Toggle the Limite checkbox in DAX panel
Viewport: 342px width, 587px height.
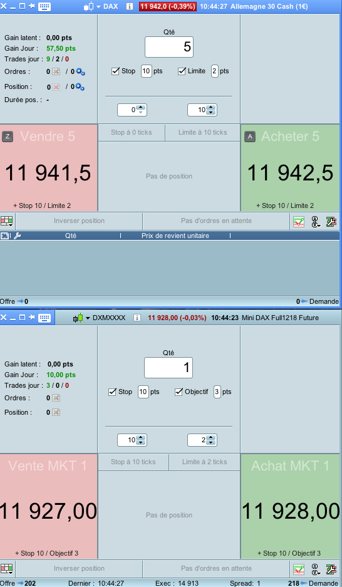(182, 71)
